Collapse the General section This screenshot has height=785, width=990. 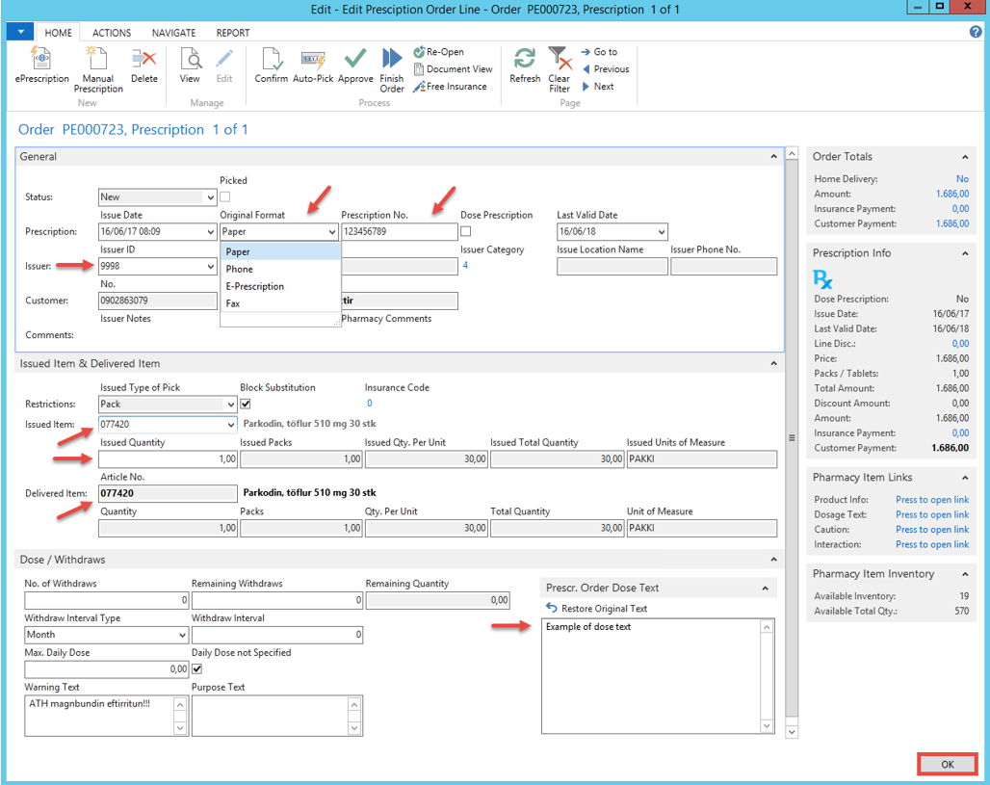click(774, 157)
